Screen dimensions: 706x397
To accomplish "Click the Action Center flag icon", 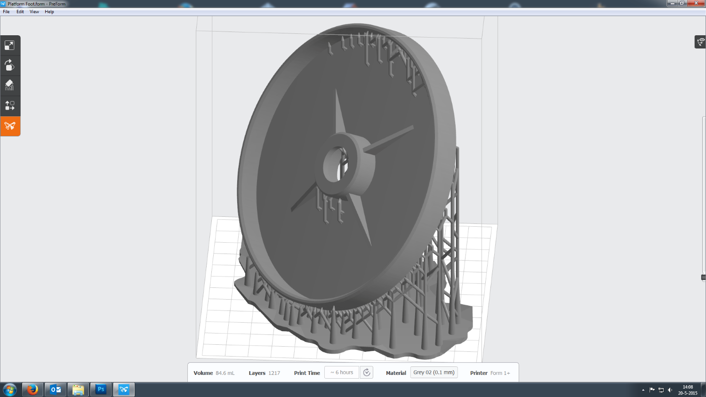I will point(652,390).
